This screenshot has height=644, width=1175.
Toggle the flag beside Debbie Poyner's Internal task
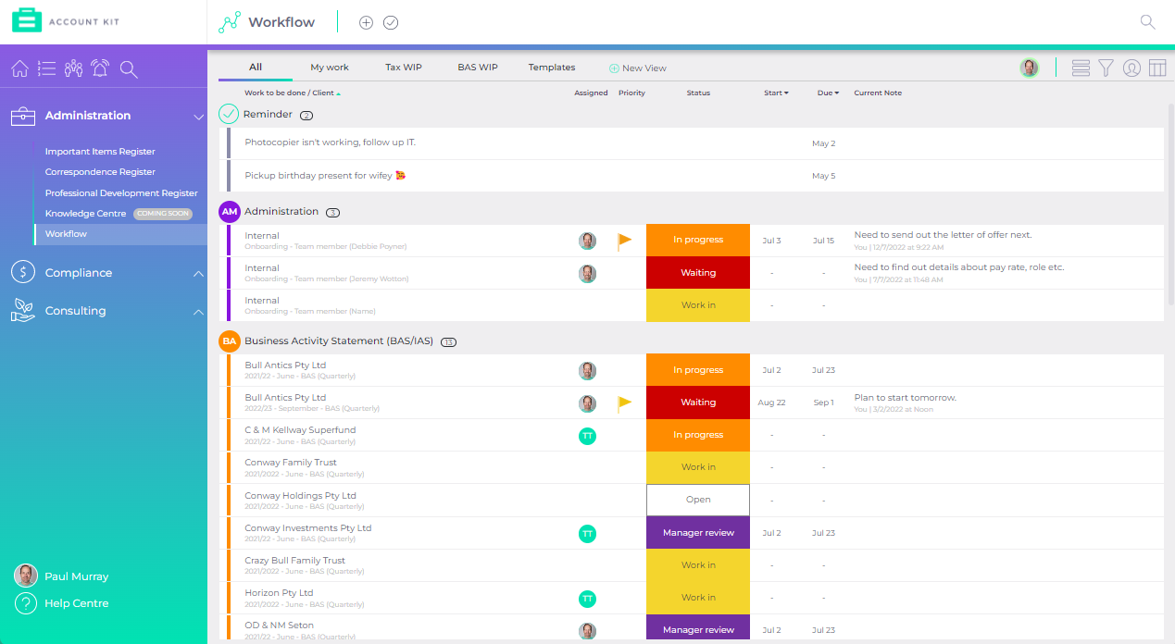(x=625, y=240)
